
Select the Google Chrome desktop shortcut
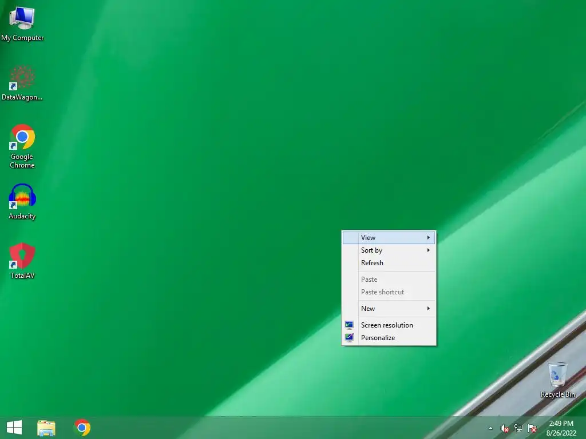point(22,146)
